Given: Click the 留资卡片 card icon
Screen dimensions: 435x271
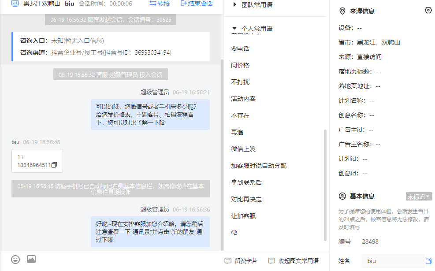Looking at the screenshot, I should point(228,261).
